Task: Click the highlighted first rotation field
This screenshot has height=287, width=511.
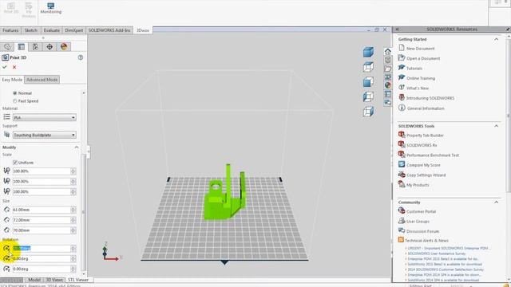Action: click(x=42, y=248)
